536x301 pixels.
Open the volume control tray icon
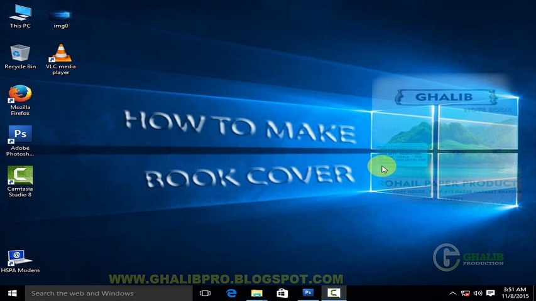coord(478,293)
